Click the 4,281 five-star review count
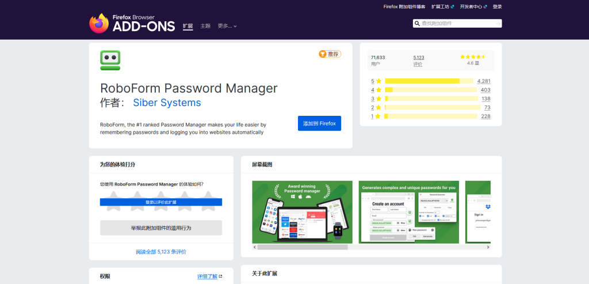 pyautogui.click(x=484, y=81)
